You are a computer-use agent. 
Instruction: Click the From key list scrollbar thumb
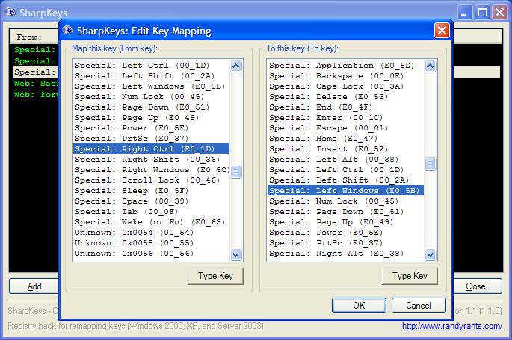(x=235, y=172)
